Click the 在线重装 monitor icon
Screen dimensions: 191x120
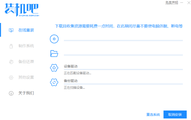pyautogui.click(x=11, y=30)
